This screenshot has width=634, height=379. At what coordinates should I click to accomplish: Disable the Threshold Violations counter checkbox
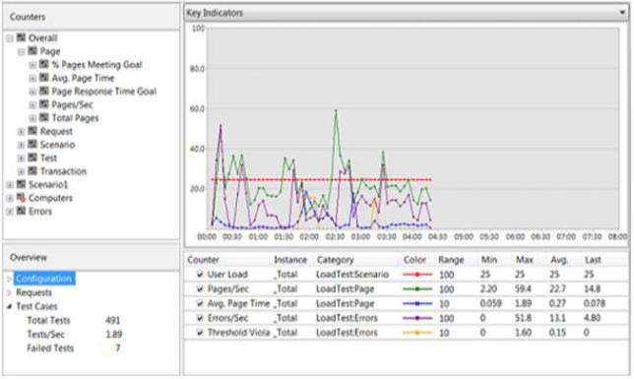click(x=200, y=333)
